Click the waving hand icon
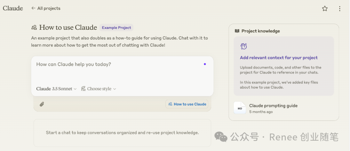350x151 pixels. click(x=243, y=46)
